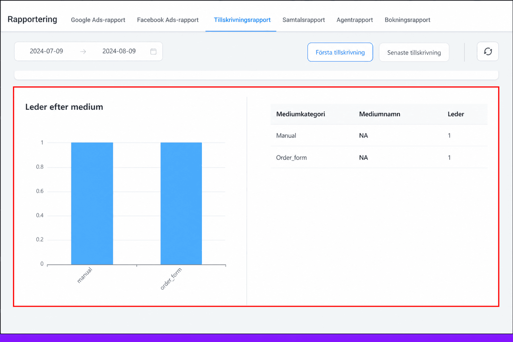Screen dimensions: 513x342
Task: Switch to Google Ads-rapport tab
Action: tap(98, 20)
